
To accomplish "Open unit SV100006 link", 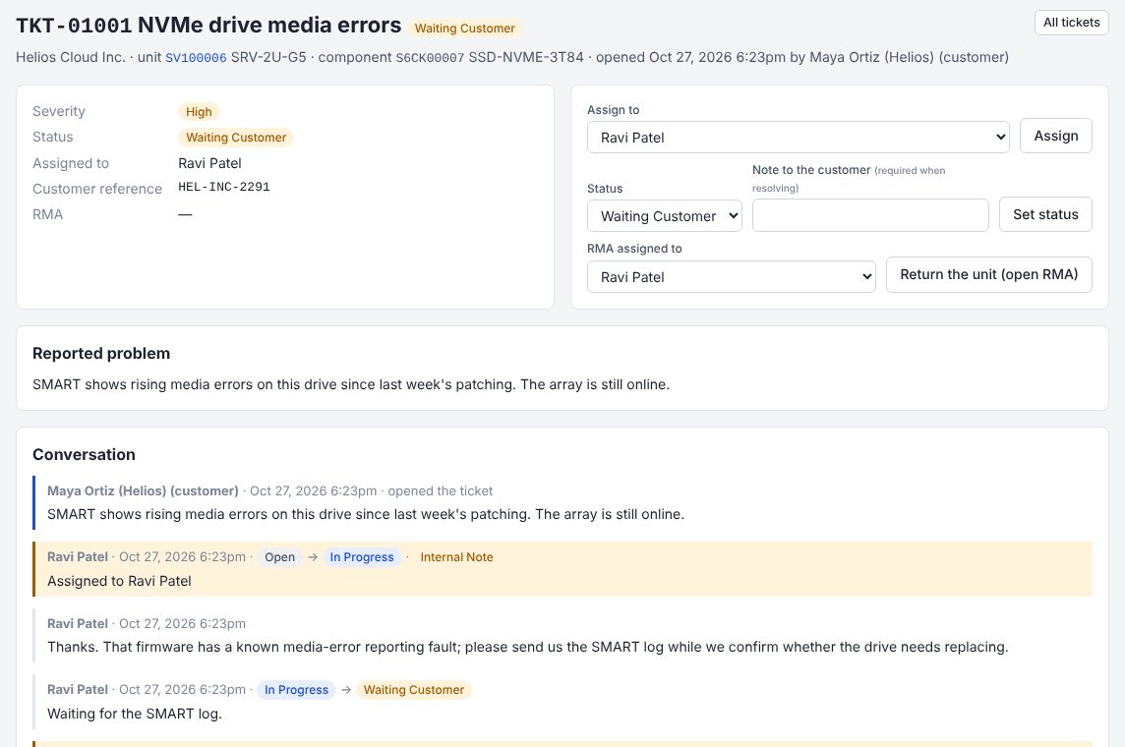I will click(x=196, y=57).
